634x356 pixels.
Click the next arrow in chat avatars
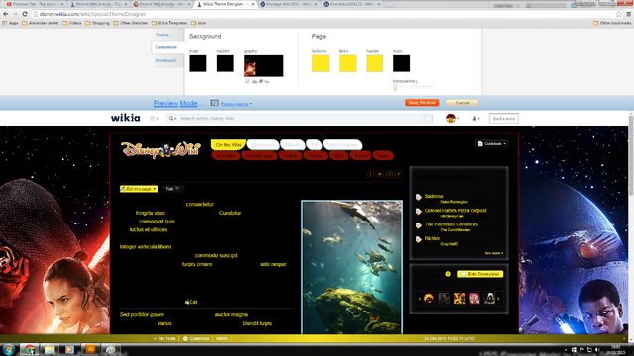click(x=499, y=299)
